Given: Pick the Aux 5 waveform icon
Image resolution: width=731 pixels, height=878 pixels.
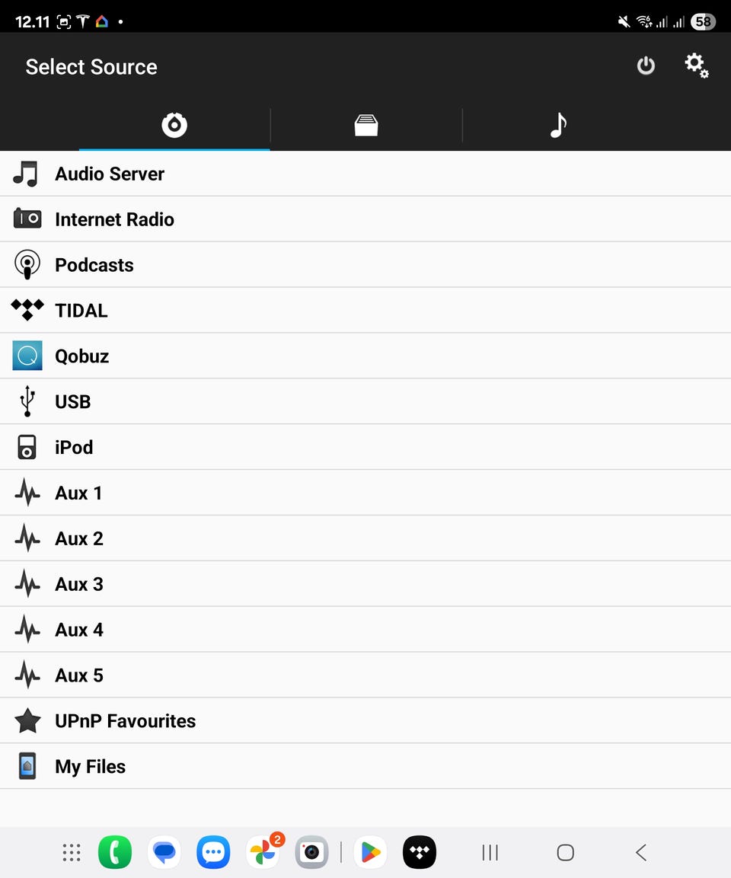Looking at the screenshot, I should click(27, 675).
